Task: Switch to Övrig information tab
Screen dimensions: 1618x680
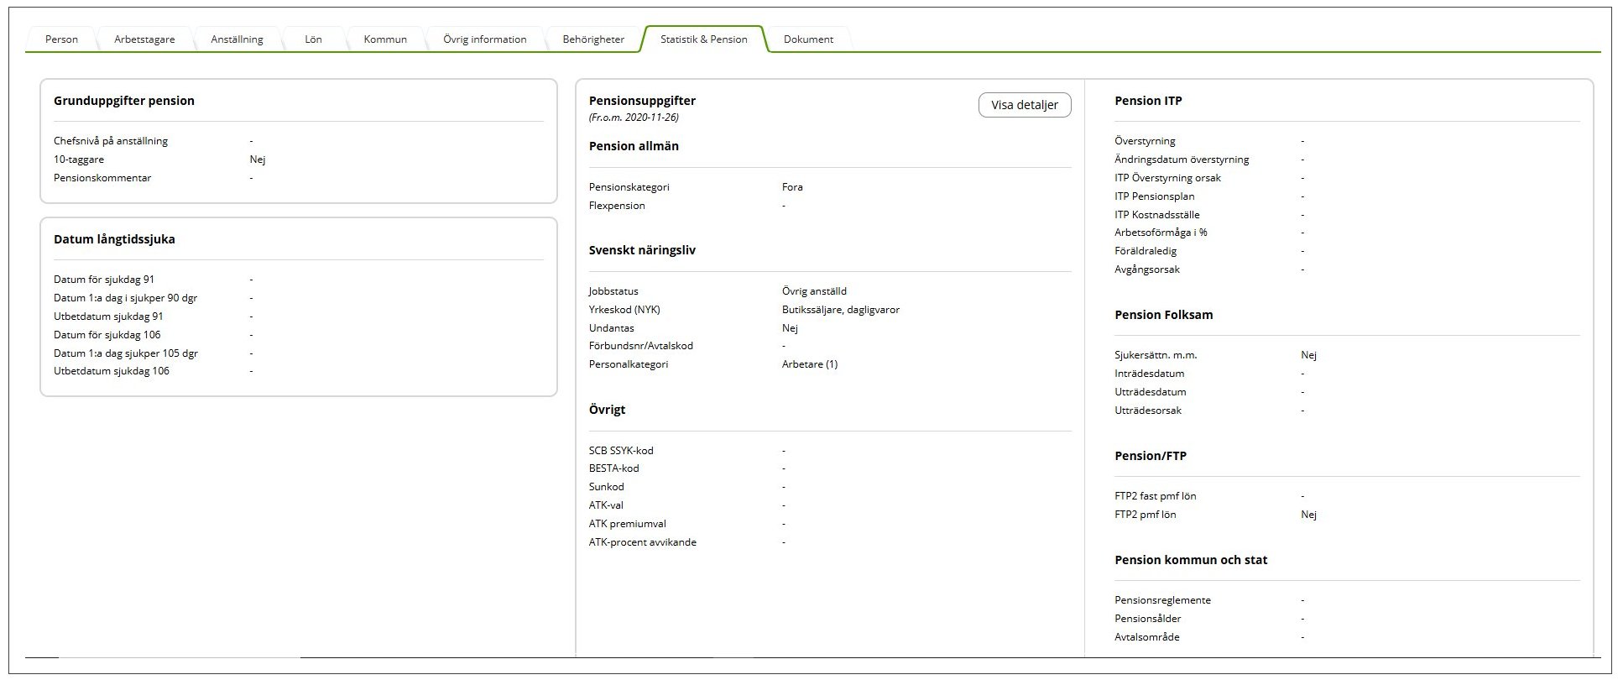Action: [484, 39]
